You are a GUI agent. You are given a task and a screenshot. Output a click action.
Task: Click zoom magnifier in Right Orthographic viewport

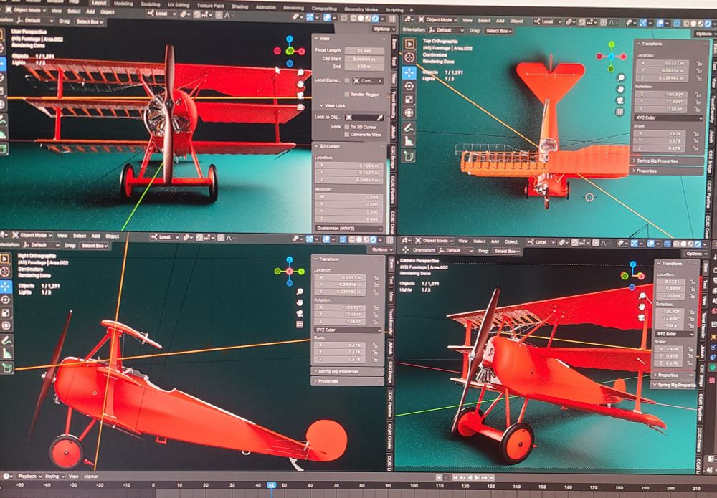[x=300, y=292]
